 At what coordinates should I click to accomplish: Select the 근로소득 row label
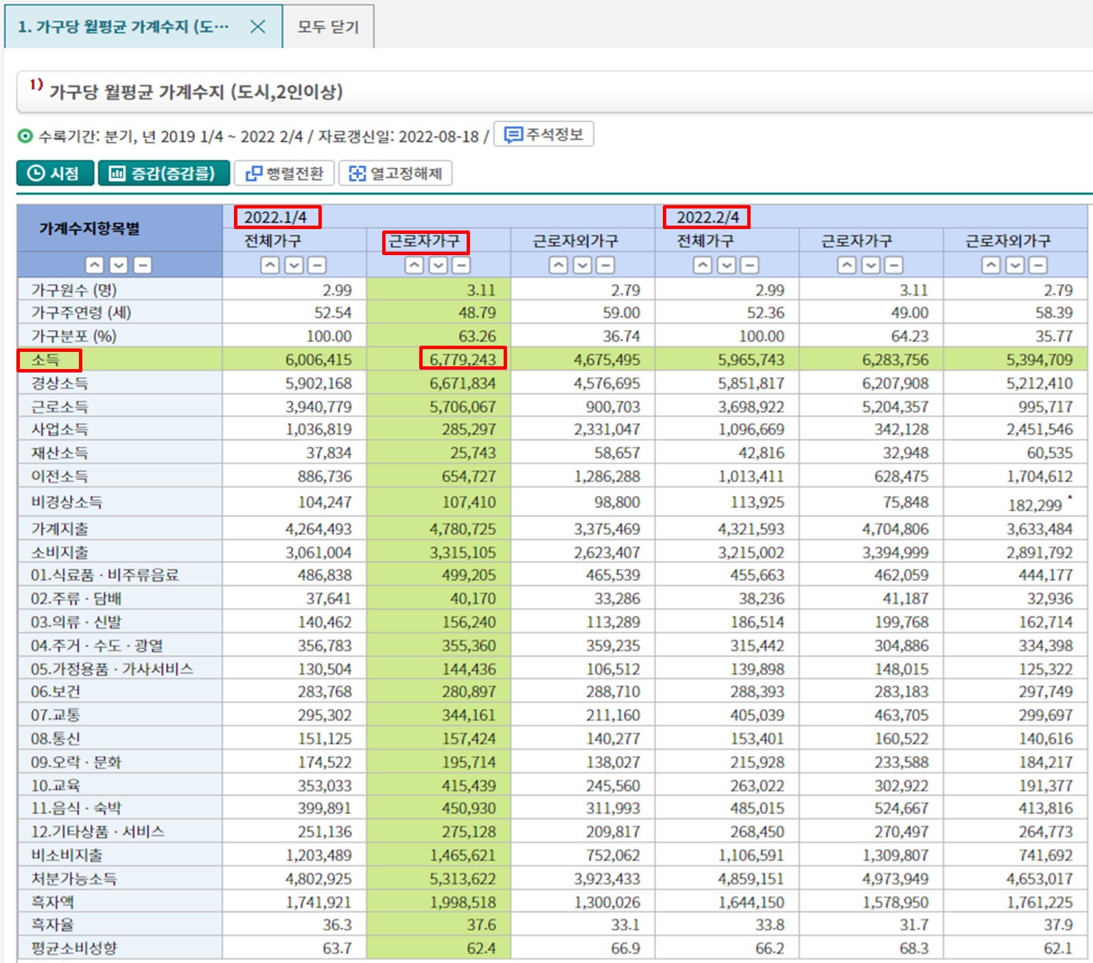click(60, 407)
